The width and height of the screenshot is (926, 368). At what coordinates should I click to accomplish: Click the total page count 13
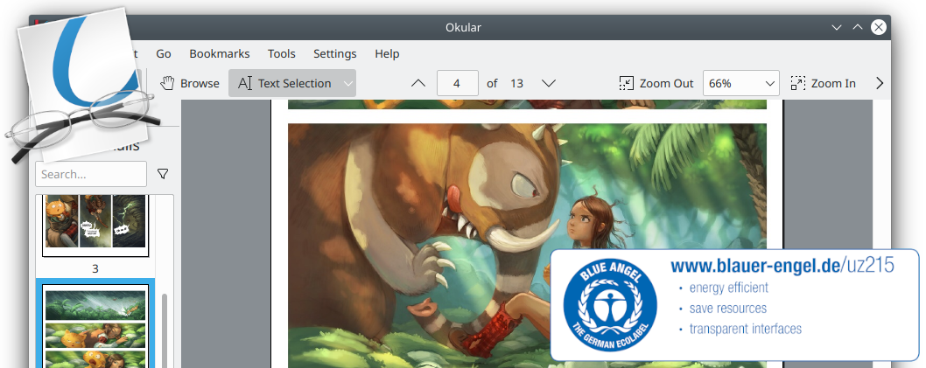tap(516, 83)
